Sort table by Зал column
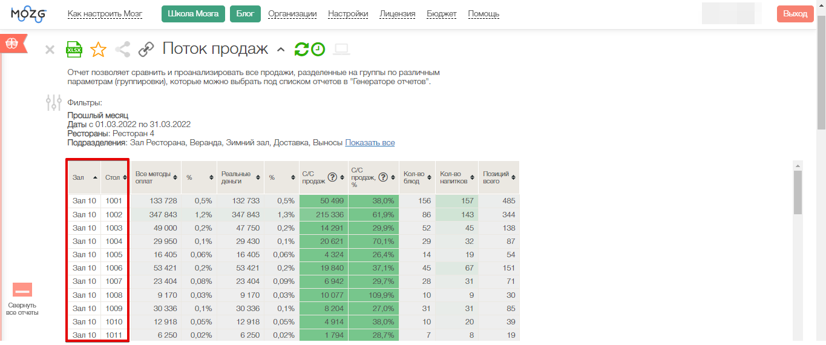This screenshot has height=345, width=826. pyautogui.click(x=84, y=177)
